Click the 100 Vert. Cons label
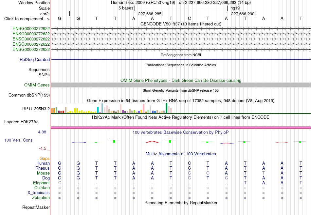 click(18, 140)
